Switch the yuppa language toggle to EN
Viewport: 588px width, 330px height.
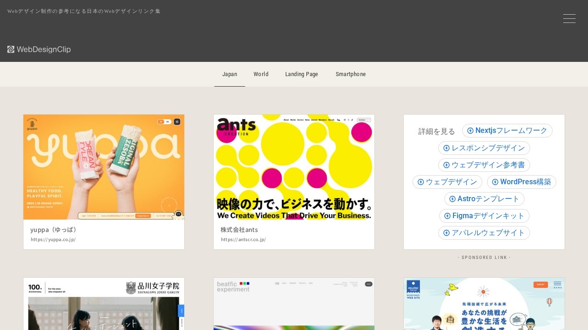[x=168, y=121]
